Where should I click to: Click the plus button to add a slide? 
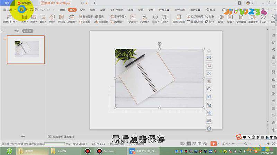(x=23, y=136)
